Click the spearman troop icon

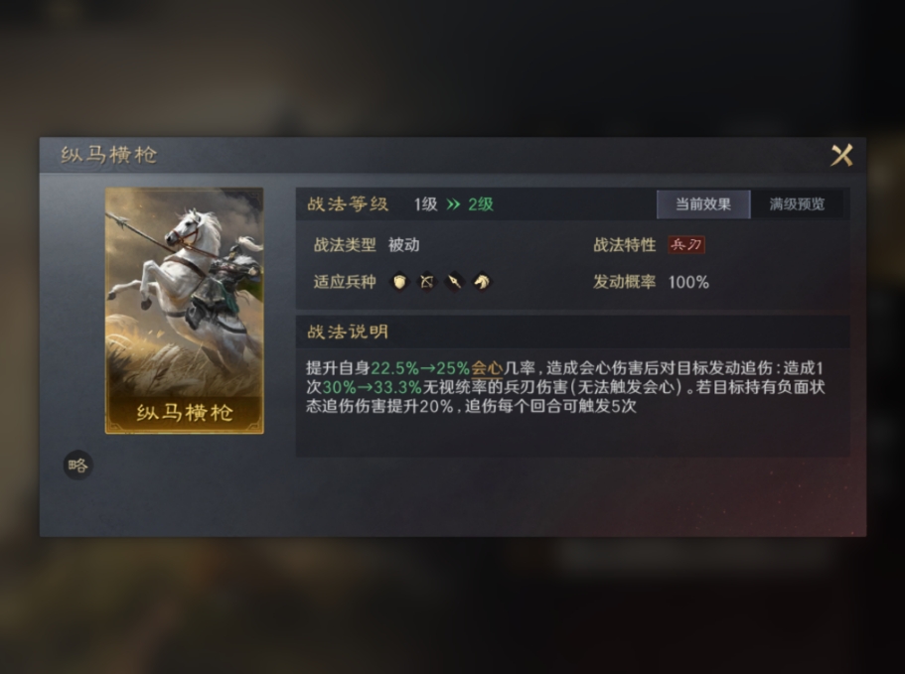(x=454, y=281)
